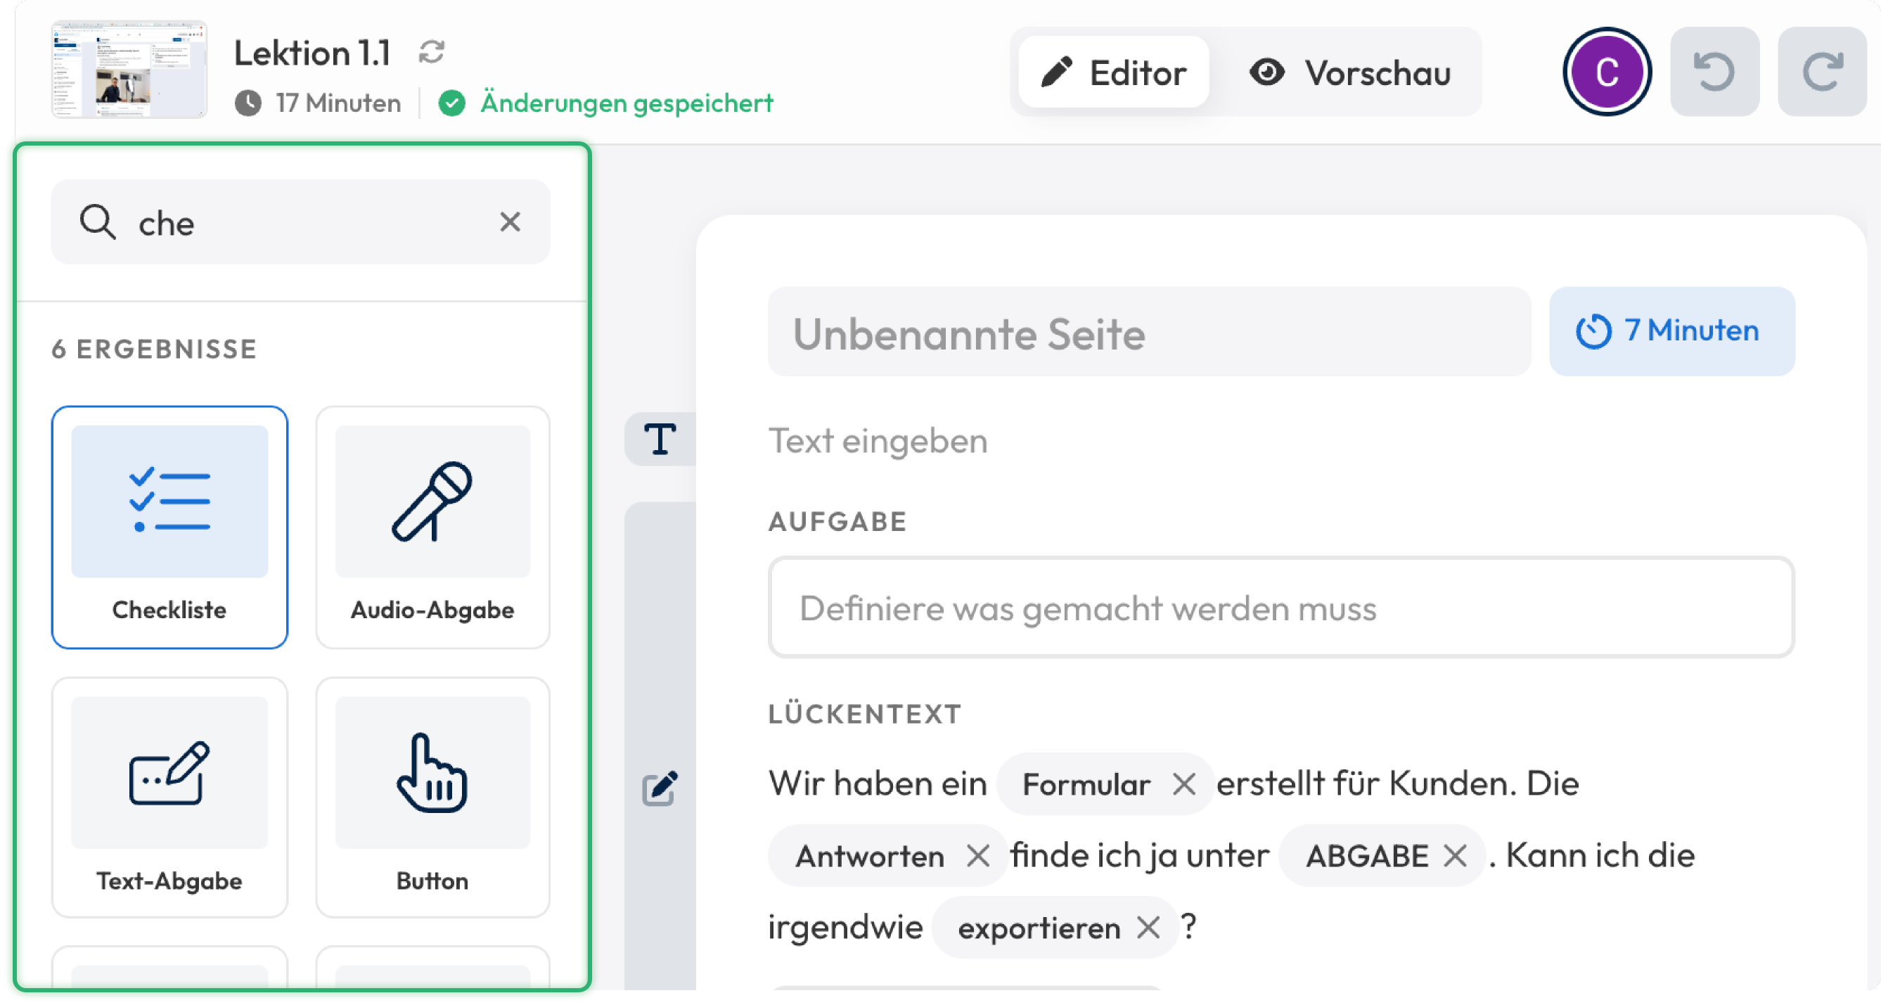Switch to the Vorschau preview tab
The width and height of the screenshot is (1881, 1005).
(x=1349, y=72)
